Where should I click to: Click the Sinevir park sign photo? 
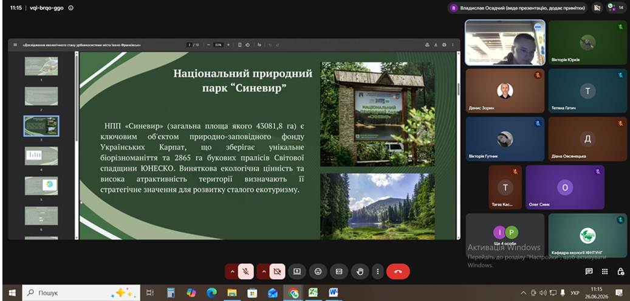(x=377, y=114)
